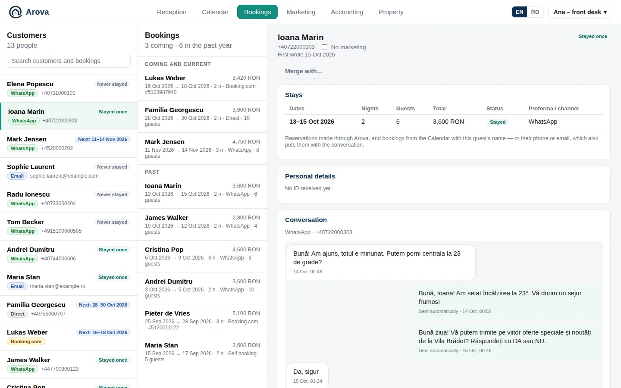Select Andrei Dumitru 3 Oct booking
The height and width of the screenshot is (388, 621).
202,288
